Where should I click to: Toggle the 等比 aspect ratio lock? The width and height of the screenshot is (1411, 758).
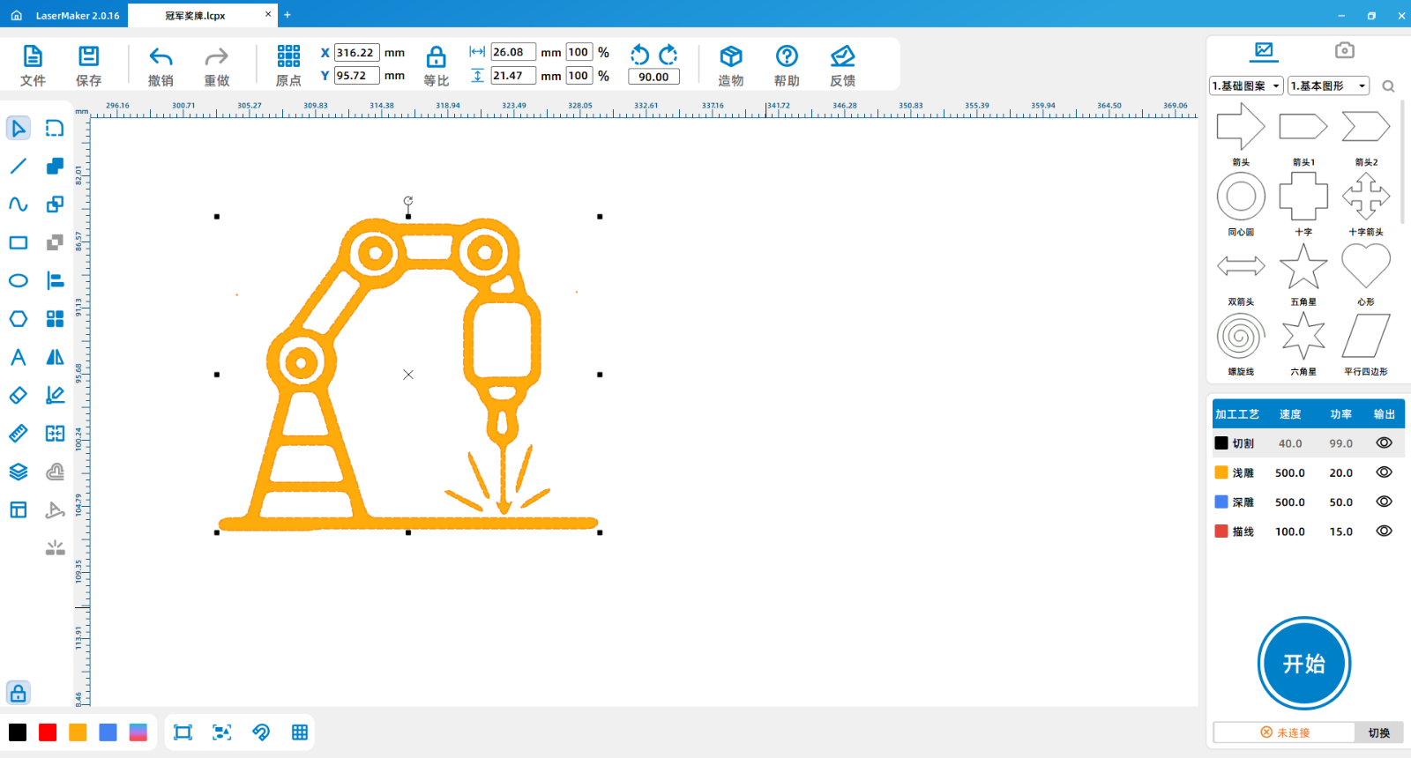coord(436,58)
